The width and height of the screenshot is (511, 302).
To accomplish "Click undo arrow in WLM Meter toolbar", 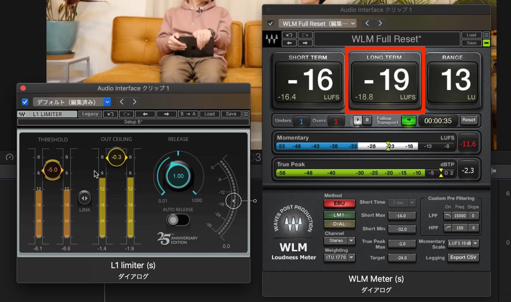I will tap(289, 35).
